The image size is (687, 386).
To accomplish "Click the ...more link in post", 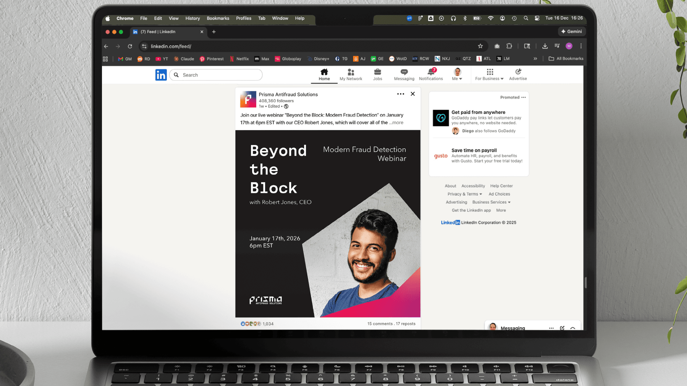I will [x=396, y=123].
